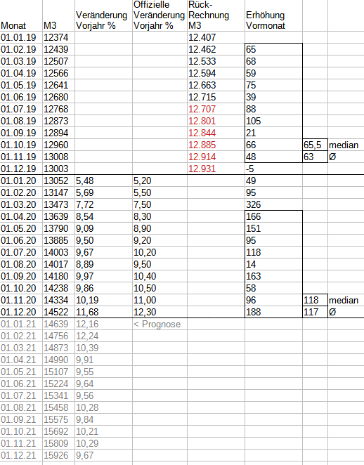Viewport: 364px width, 465px height.
Task: Select official change value 10,40
Action: [160, 276]
